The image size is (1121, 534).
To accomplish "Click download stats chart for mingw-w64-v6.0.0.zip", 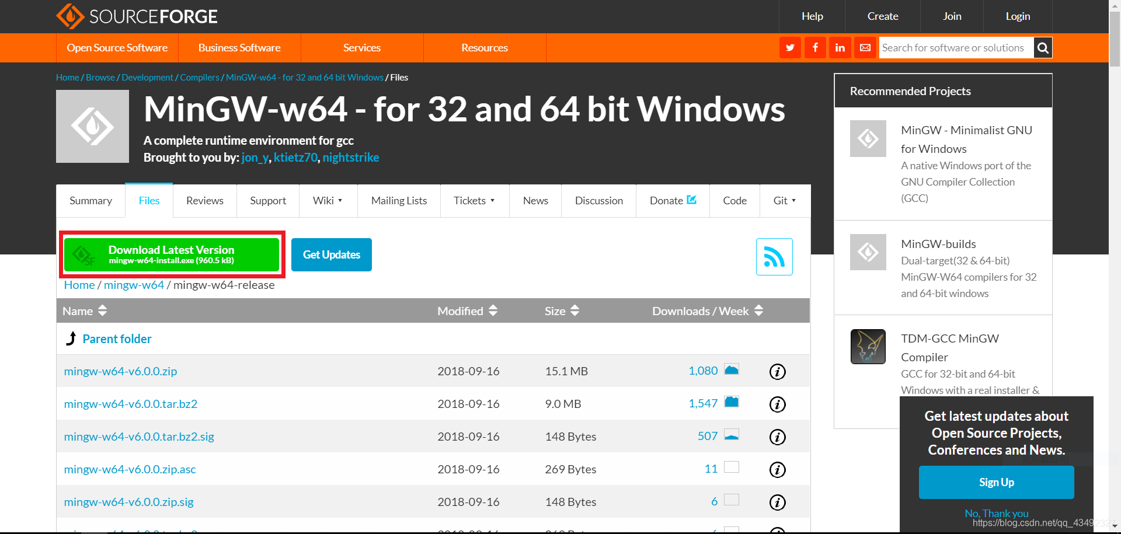I will (x=732, y=369).
